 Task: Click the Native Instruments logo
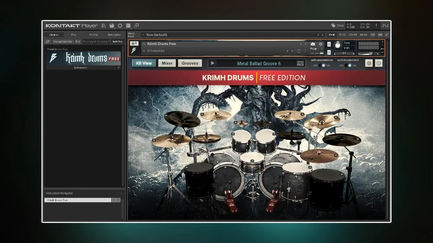[385, 26]
